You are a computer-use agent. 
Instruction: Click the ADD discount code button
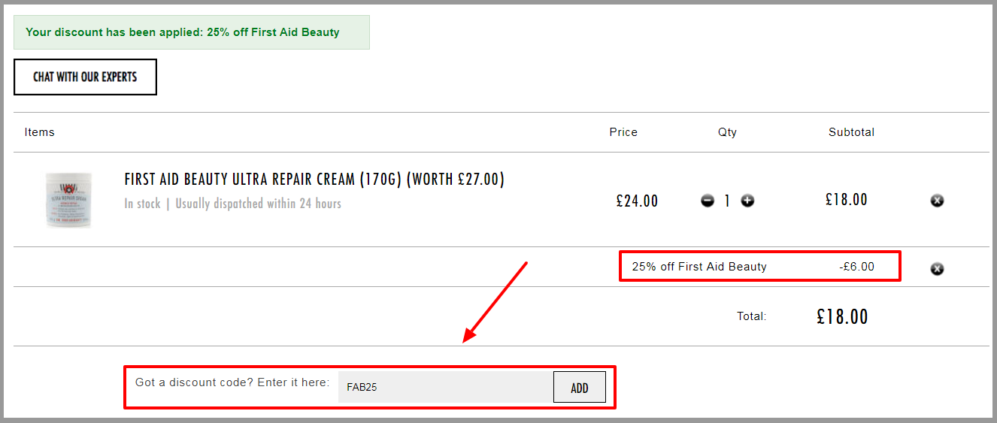click(x=580, y=388)
